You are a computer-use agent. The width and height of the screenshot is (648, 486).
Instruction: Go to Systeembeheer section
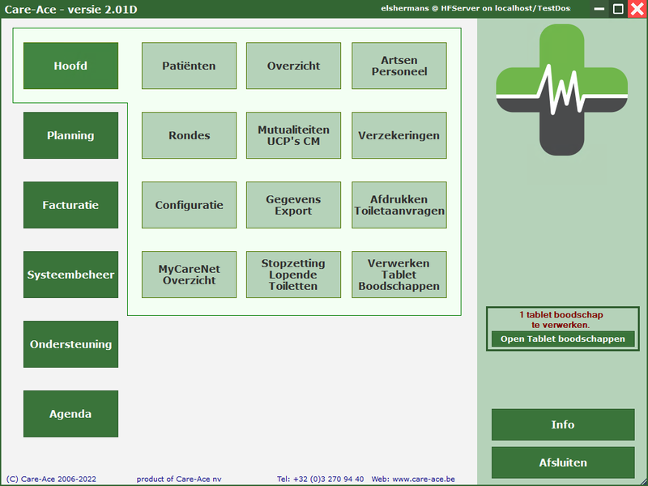(70, 275)
